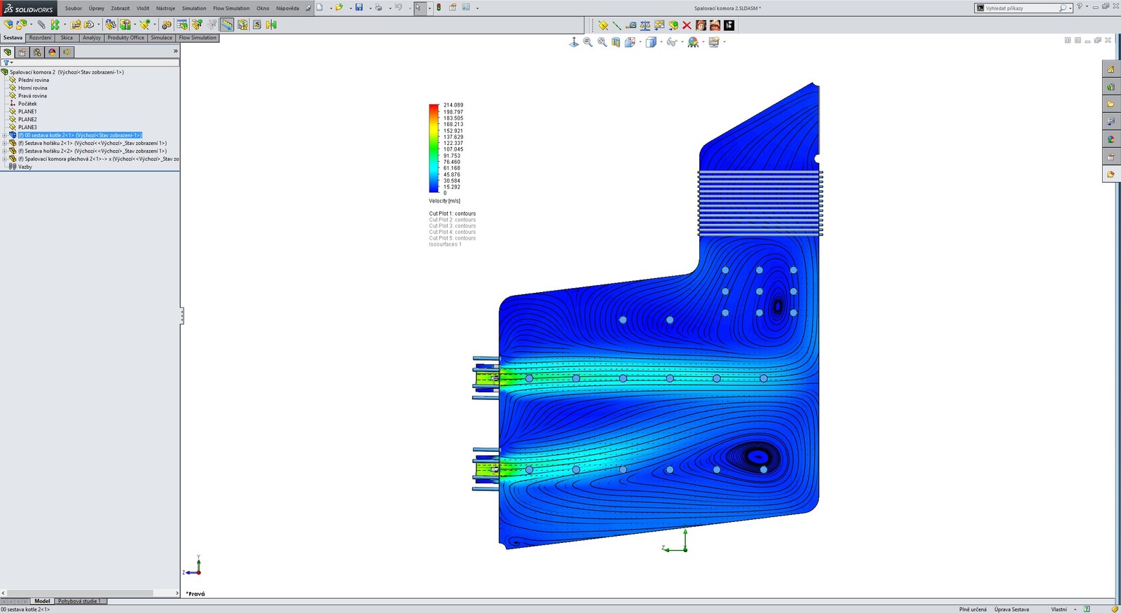Click the Insert Components icon
This screenshot has width=1121, height=613.
(x=8, y=25)
